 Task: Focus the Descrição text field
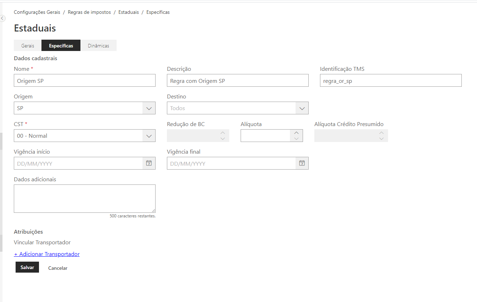click(237, 80)
